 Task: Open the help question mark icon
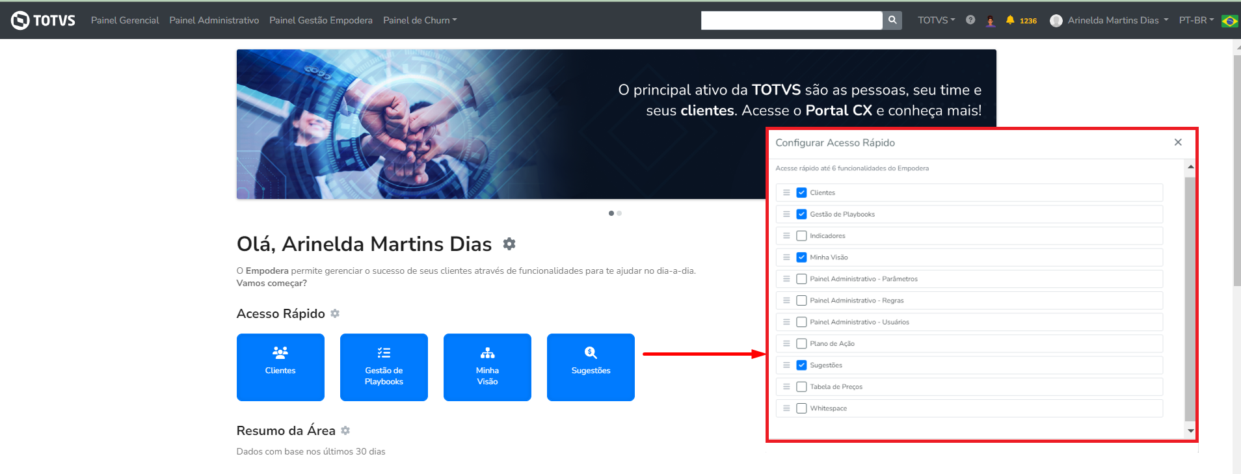pos(970,20)
